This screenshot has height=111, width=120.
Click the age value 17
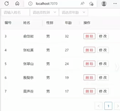[67, 91]
